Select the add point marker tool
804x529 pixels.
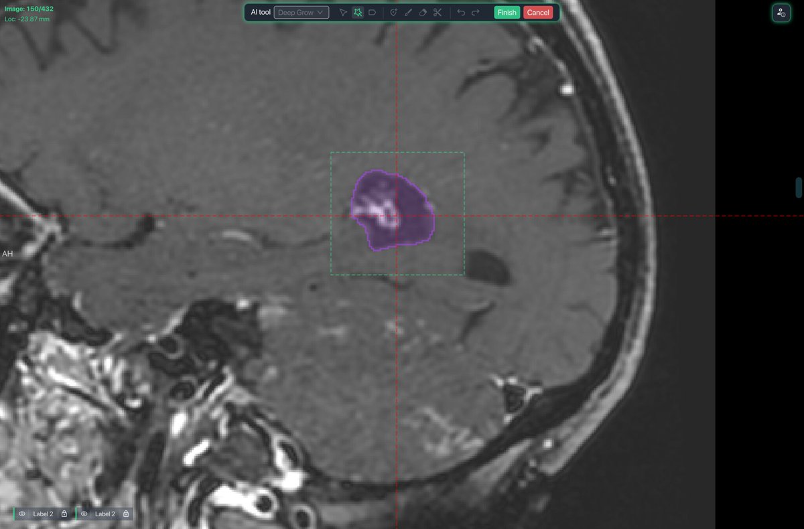tap(393, 12)
